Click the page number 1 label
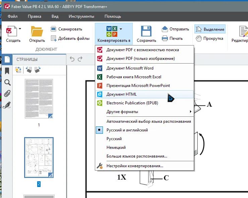 39,125
